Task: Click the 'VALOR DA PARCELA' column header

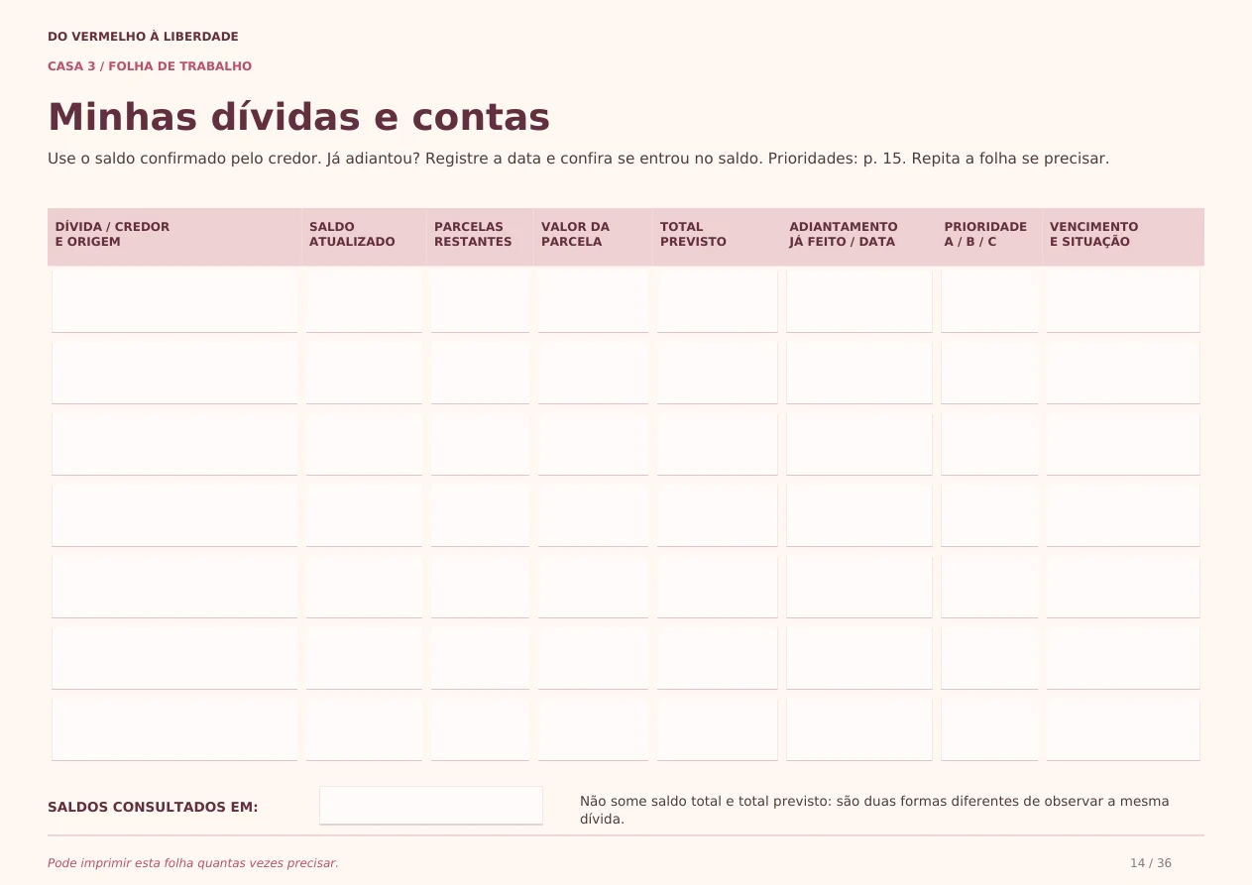Action: coord(593,237)
